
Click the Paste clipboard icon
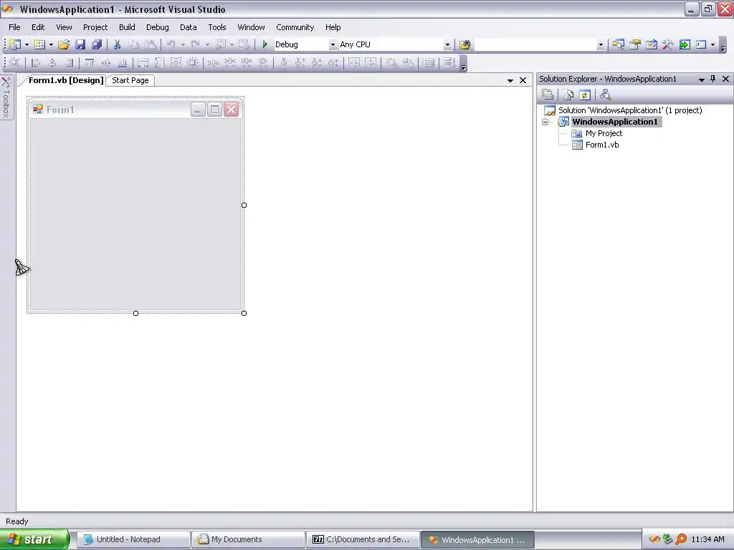tap(151, 44)
